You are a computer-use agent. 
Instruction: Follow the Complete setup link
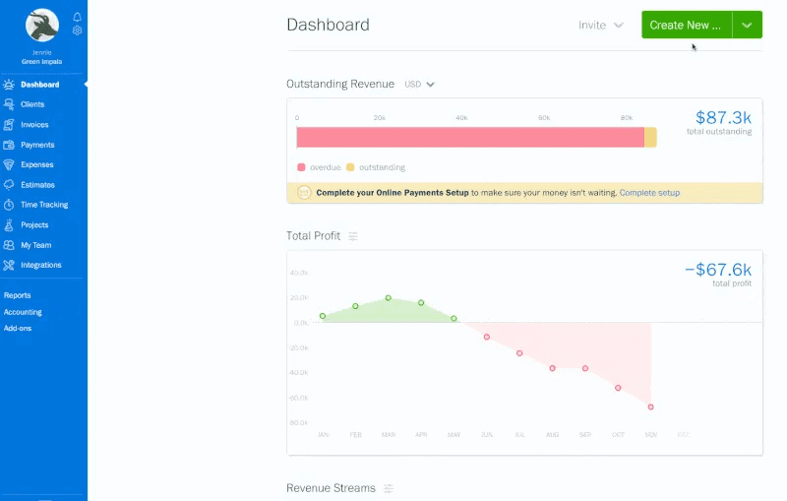click(649, 193)
